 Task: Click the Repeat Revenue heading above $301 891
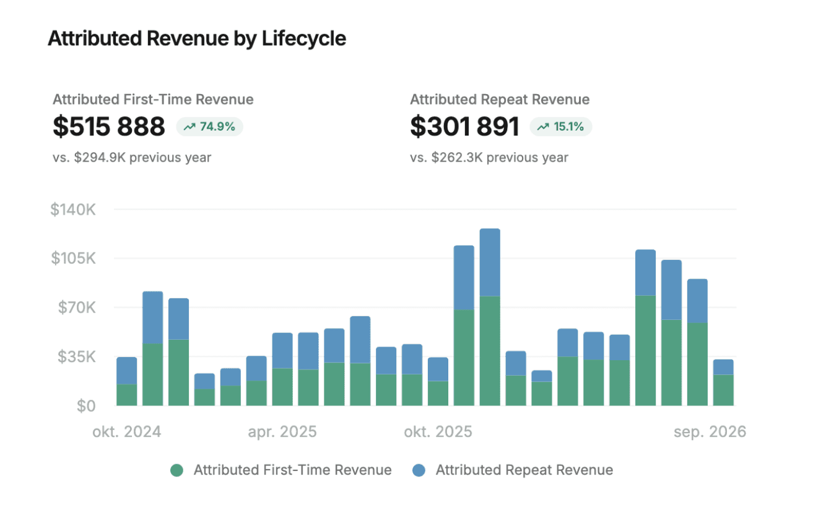500,100
